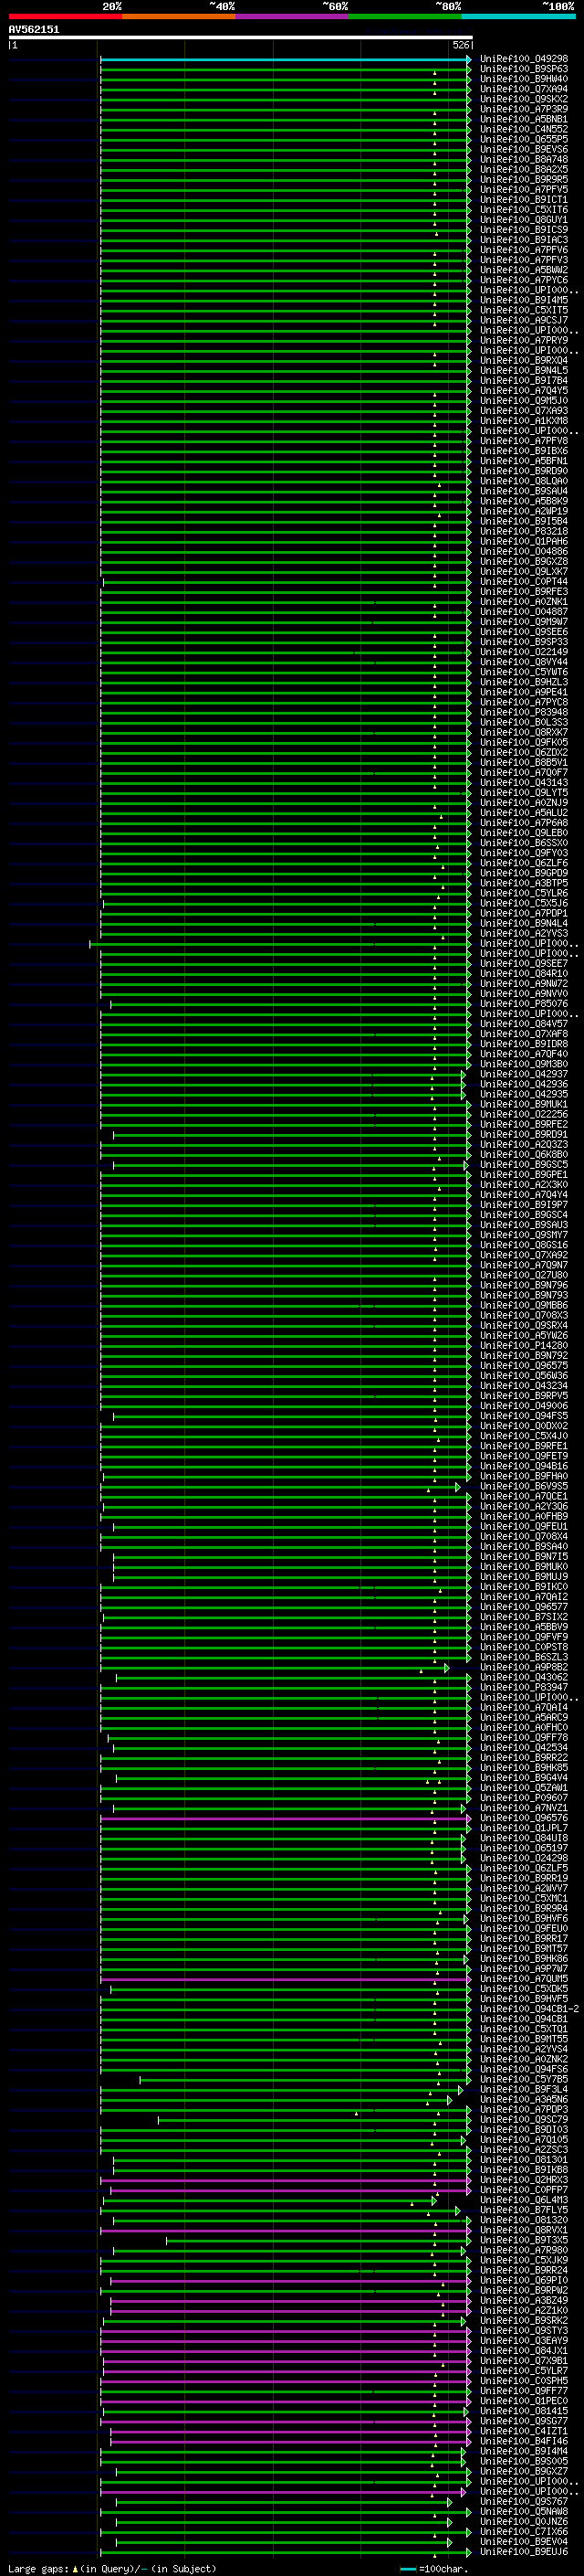The width and height of the screenshot is (584, 2576).
Task: Select the label UniRef100_B9ICT1
Action: (x=524, y=199)
